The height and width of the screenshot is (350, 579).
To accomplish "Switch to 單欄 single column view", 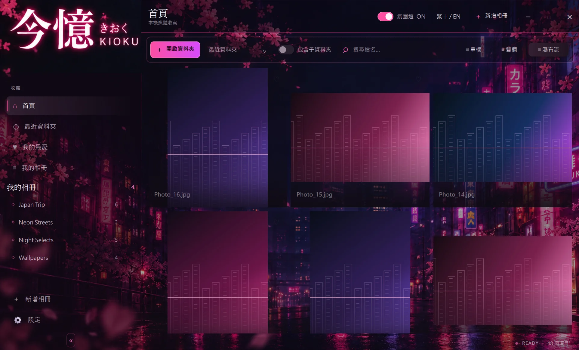I will coord(473,50).
